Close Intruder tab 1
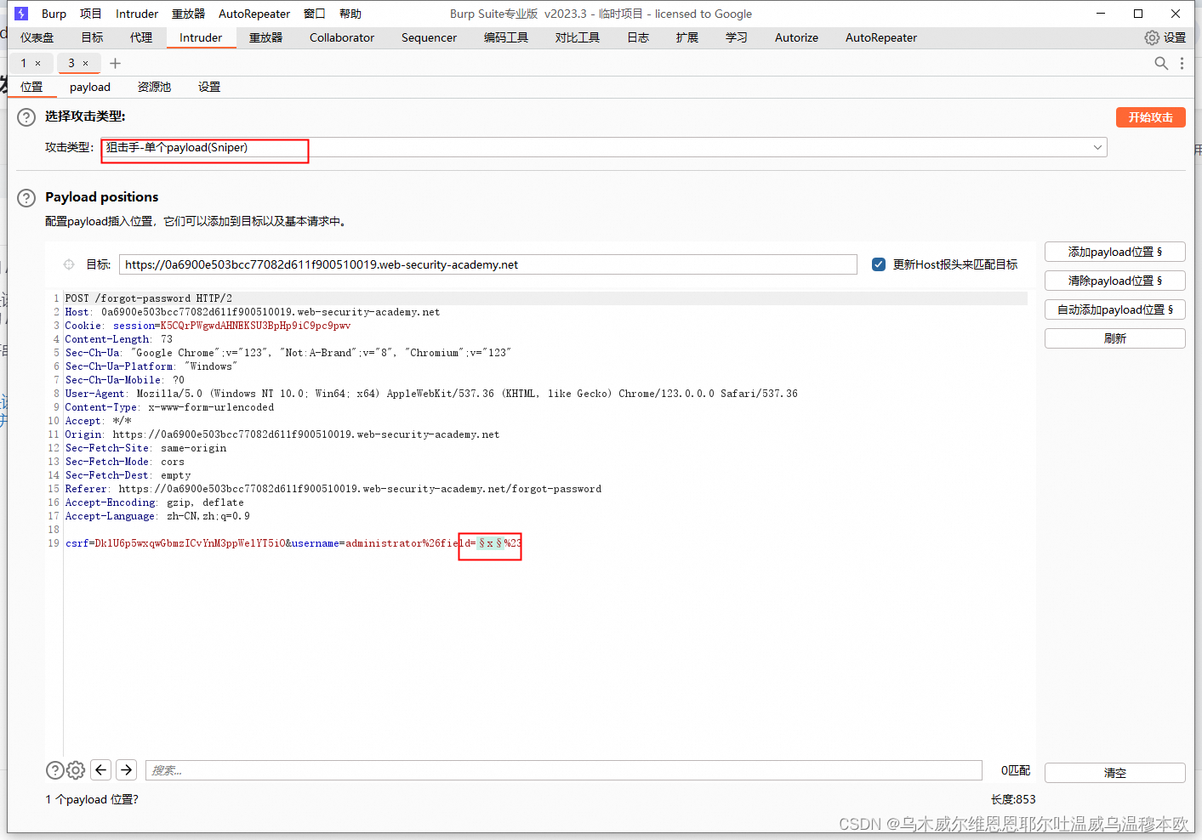1202x840 pixels. (37, 63)
